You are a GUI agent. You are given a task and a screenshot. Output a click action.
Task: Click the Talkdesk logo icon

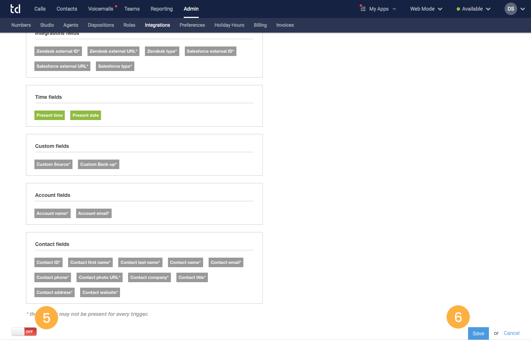coord(15,9)
